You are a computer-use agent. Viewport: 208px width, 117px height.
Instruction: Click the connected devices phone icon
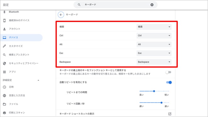coord(4,20)
